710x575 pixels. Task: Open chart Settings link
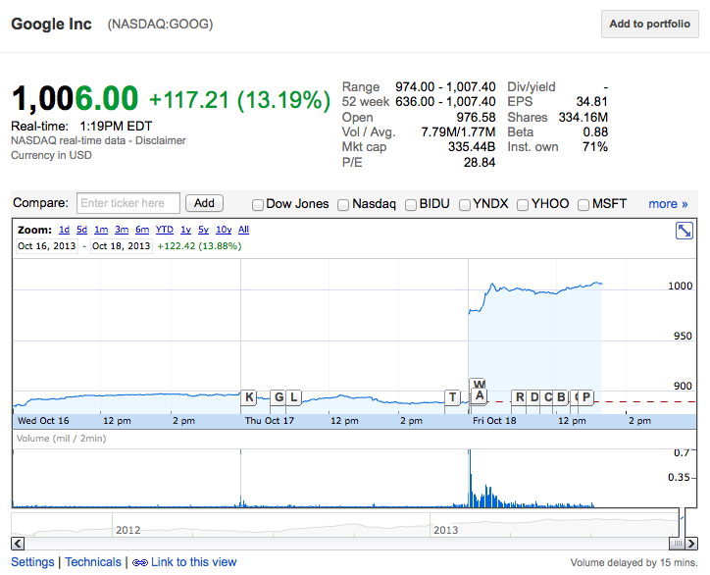coord(32,562)
